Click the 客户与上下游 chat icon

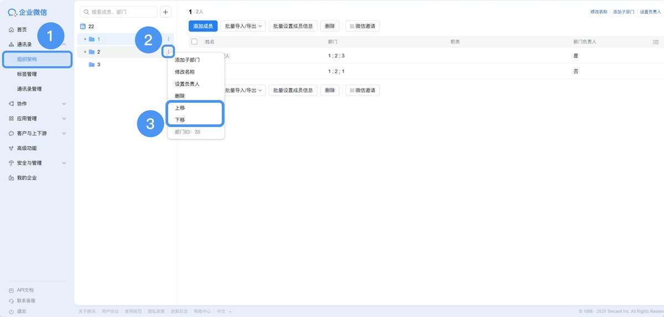(12, 133)
